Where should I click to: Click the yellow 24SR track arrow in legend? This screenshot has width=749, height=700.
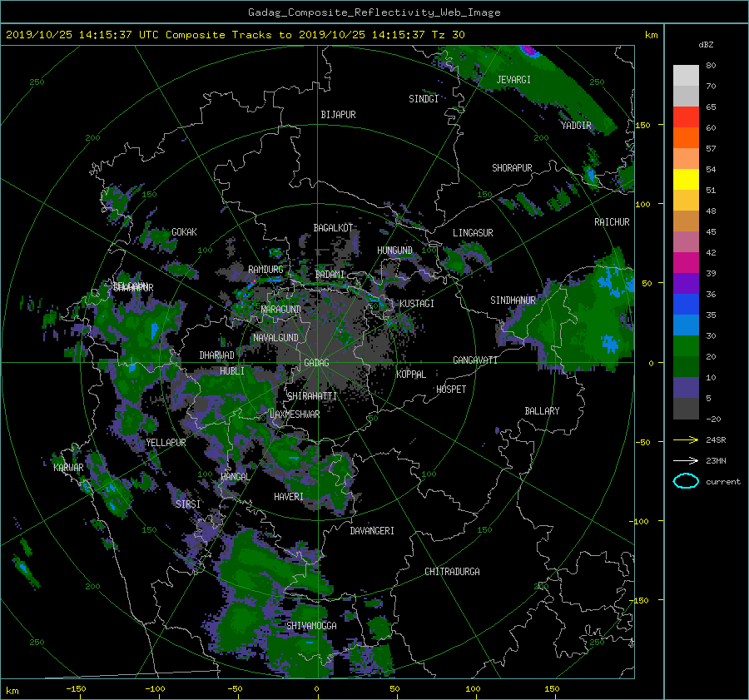coord(686,439)
